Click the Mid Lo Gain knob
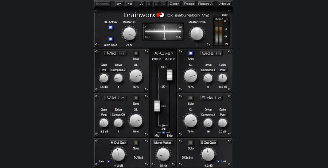The image size is (328, 168). point(104,123)
